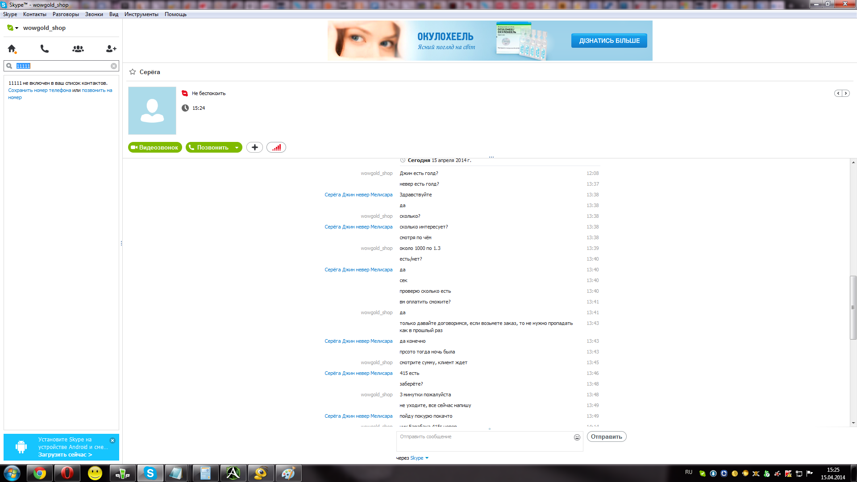Open the call phones dial pad icon
The width and height of the screenshot is (857, 482).
(x=45, y=49)
